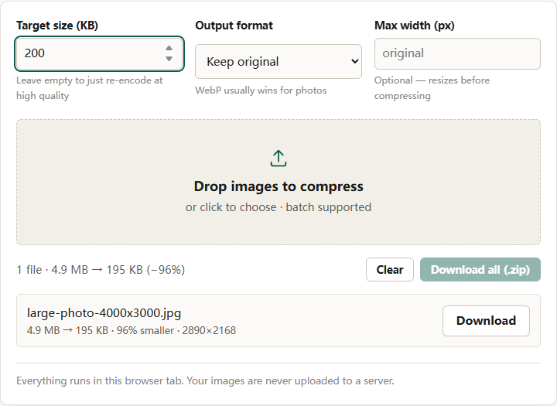Click the 'Target size (KB)' label
Image resolution: width=557 pixels, height=406 pixels.
[x=57, y=26]
